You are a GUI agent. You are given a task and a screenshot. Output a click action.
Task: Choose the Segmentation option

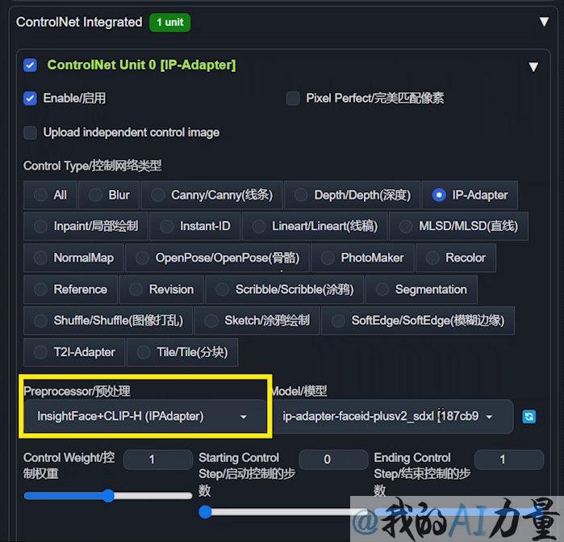pyautogui.click(x=421, y=289)
